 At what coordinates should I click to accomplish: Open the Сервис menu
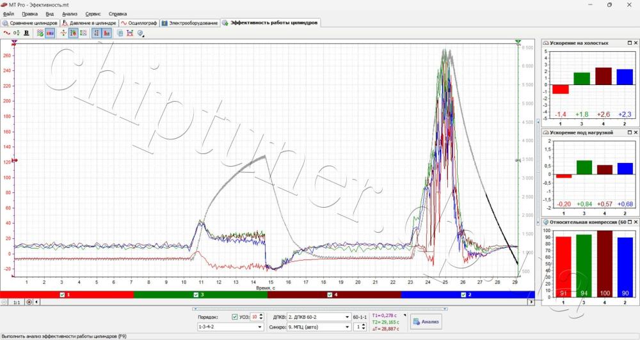[93, 14]
